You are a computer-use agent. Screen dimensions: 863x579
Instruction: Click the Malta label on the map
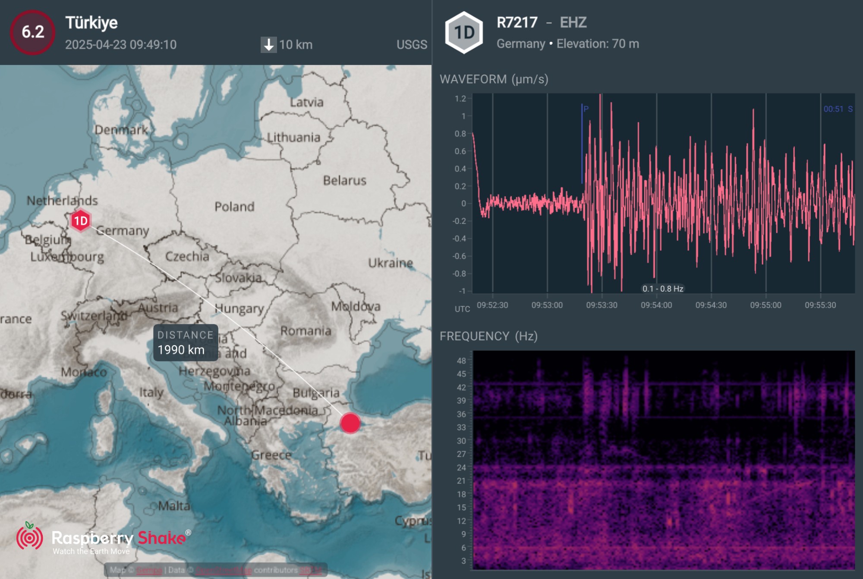pos(174,506)
